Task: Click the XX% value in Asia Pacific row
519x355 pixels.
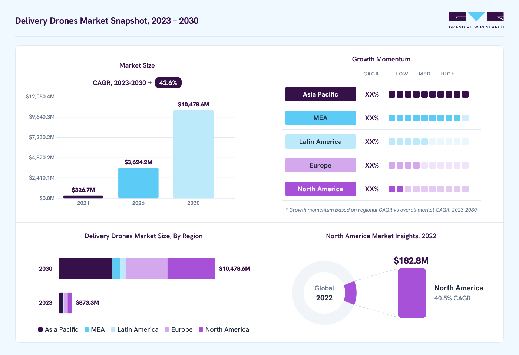Action: pos(372,94)
